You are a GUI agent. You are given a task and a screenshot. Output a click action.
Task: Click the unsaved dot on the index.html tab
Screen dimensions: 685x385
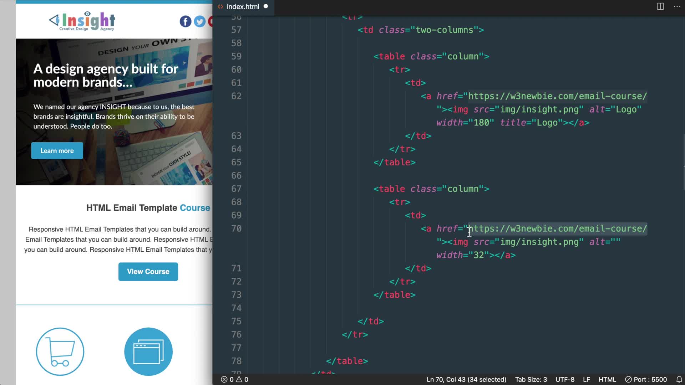[x=266, y=6]
